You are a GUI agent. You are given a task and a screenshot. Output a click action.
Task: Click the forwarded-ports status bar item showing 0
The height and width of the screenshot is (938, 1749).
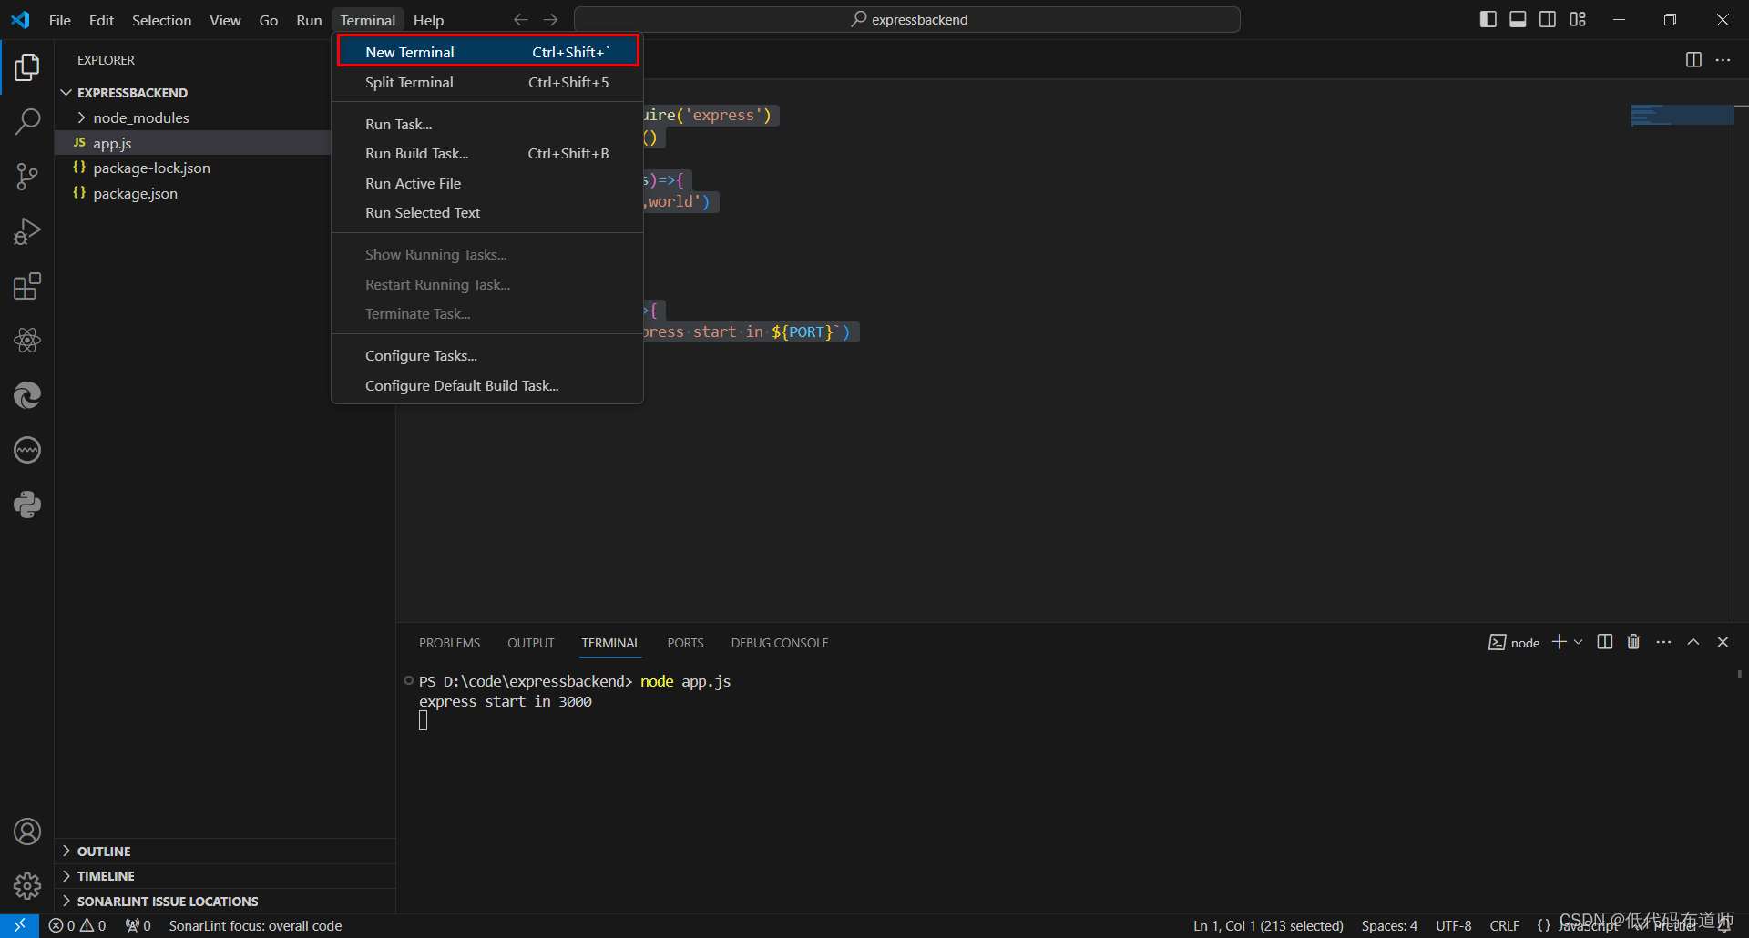tap(138, 925)
